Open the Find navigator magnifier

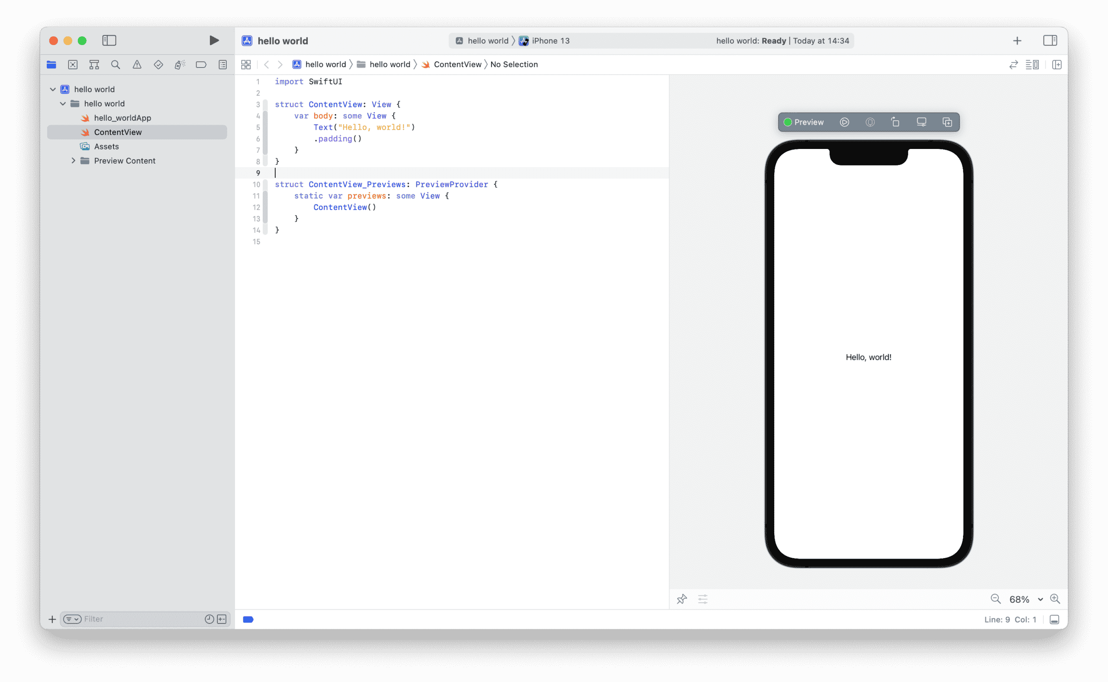click(x=116, y=65)
